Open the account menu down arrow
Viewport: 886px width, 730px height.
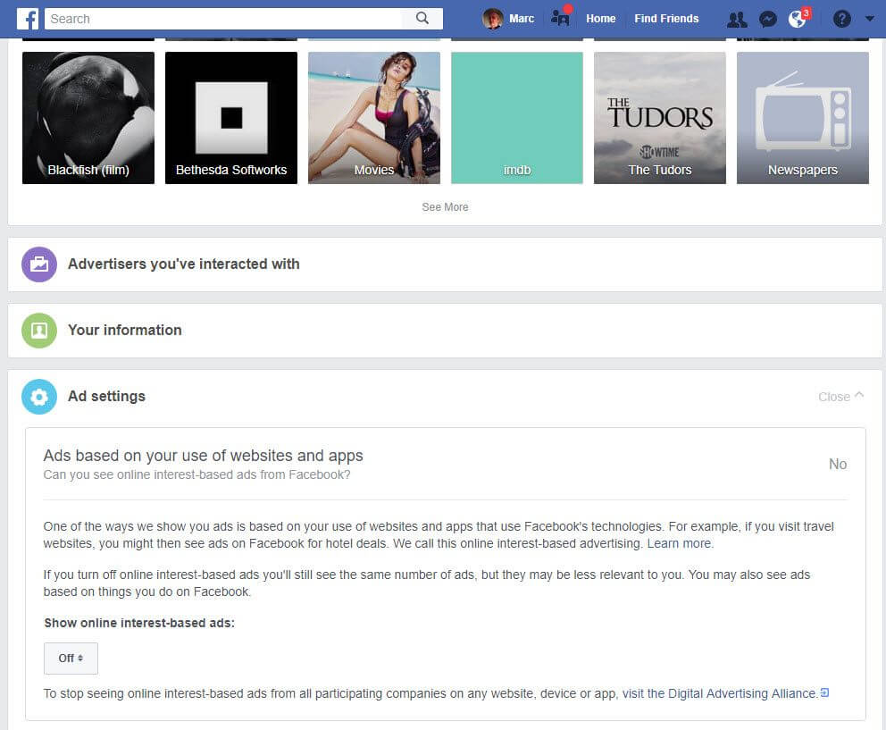(870, 19)
